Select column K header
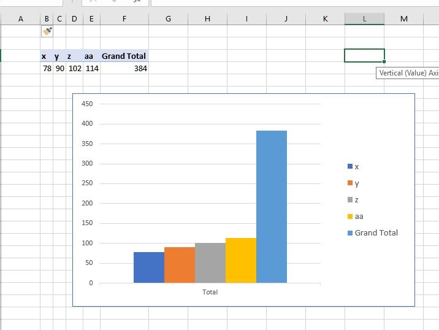Screen dimensions: 439x330 click(x=325, y=19)
